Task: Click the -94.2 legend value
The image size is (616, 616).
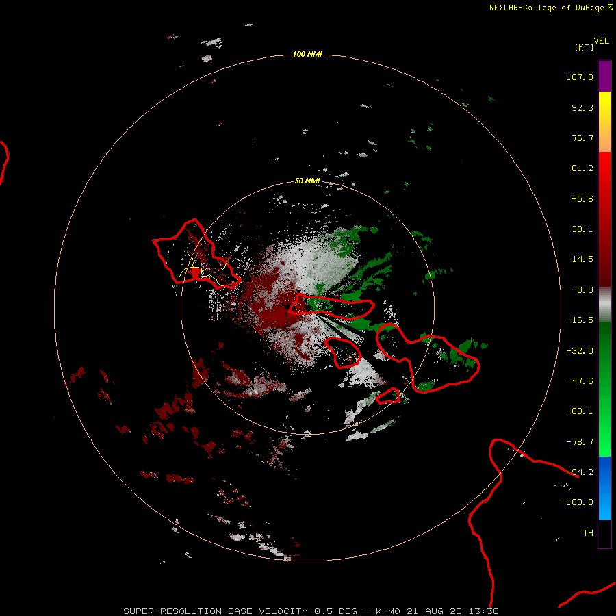Action: [x=580, y=472]
